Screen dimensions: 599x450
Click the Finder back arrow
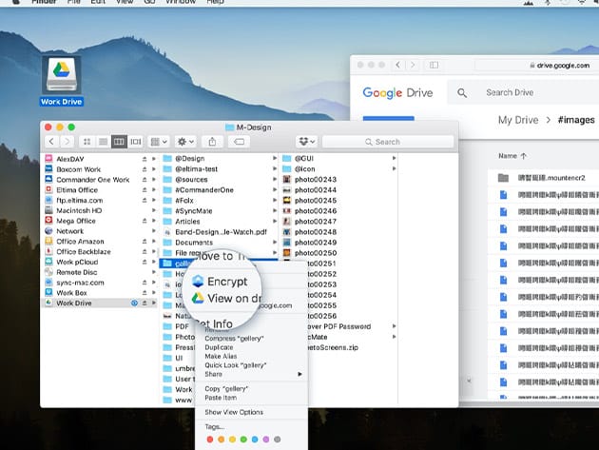click(51, 142)
